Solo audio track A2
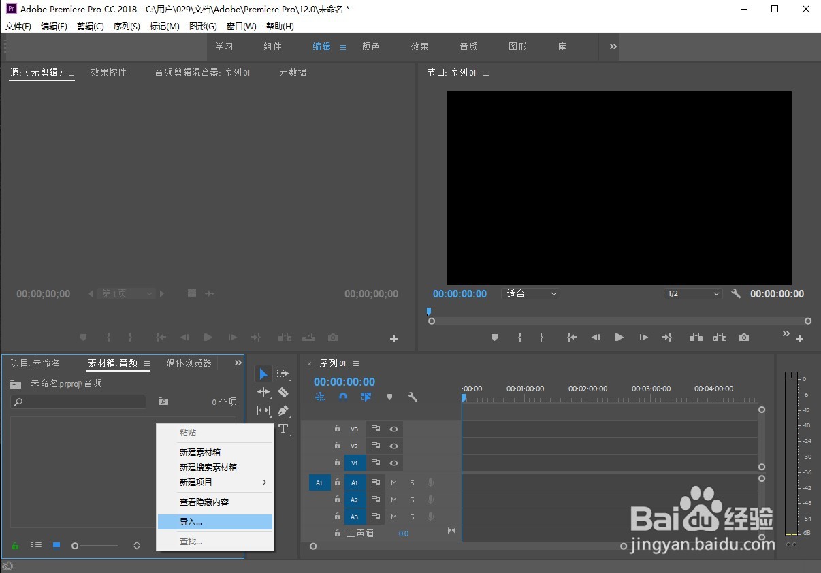This screenshot has width=821, height=573. (412, 500)
